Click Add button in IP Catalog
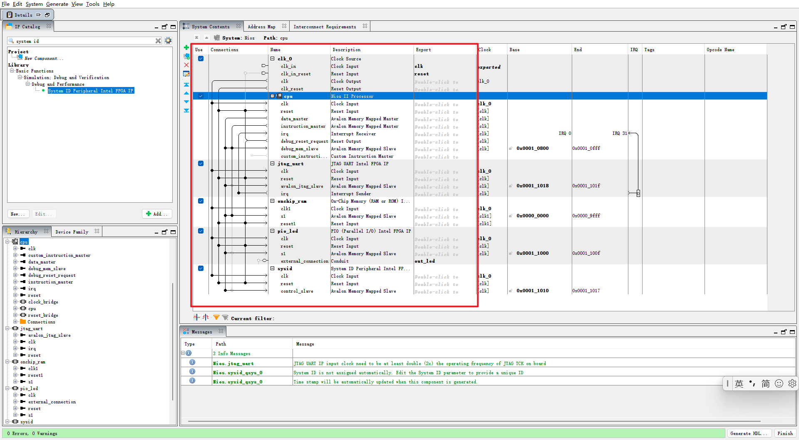This screenshot has width=799, height=440. point(157,214)
